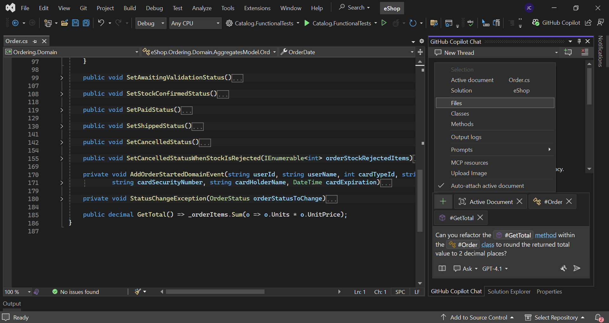Open the Git menu
Viewport: 609px width, 323px height.
coord(83,8)
